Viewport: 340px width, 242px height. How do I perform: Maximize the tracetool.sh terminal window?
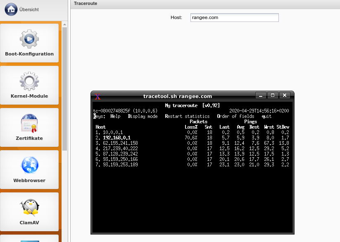(272, 96)
